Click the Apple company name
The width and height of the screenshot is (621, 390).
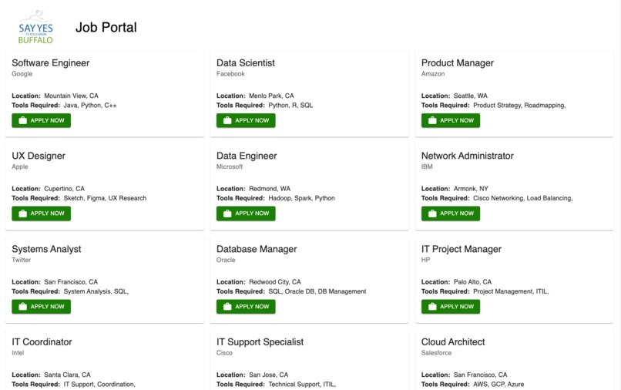pos(20,166)
